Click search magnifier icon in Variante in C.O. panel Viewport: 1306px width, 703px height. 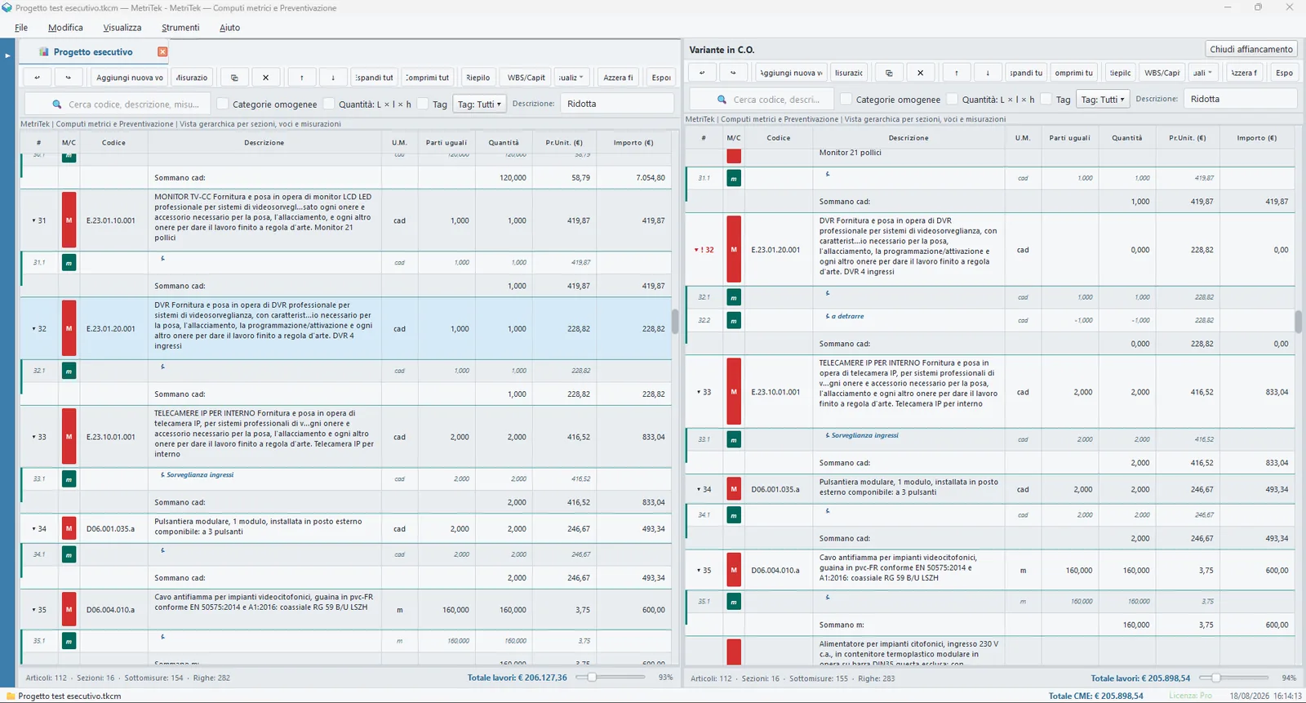click(722, 100)
